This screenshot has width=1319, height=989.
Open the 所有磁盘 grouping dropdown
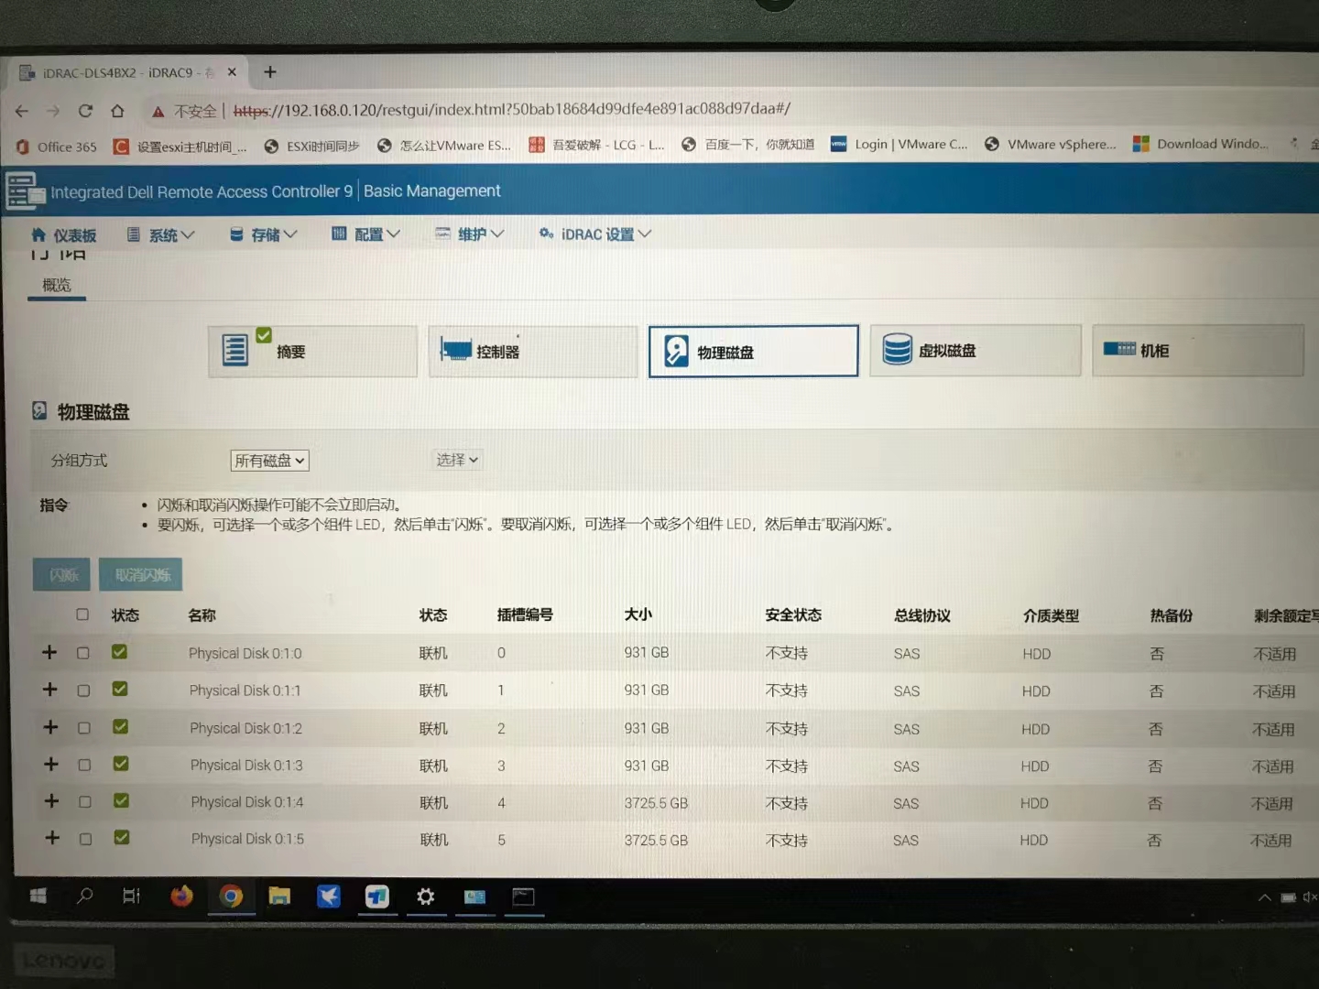click(269, 461)
